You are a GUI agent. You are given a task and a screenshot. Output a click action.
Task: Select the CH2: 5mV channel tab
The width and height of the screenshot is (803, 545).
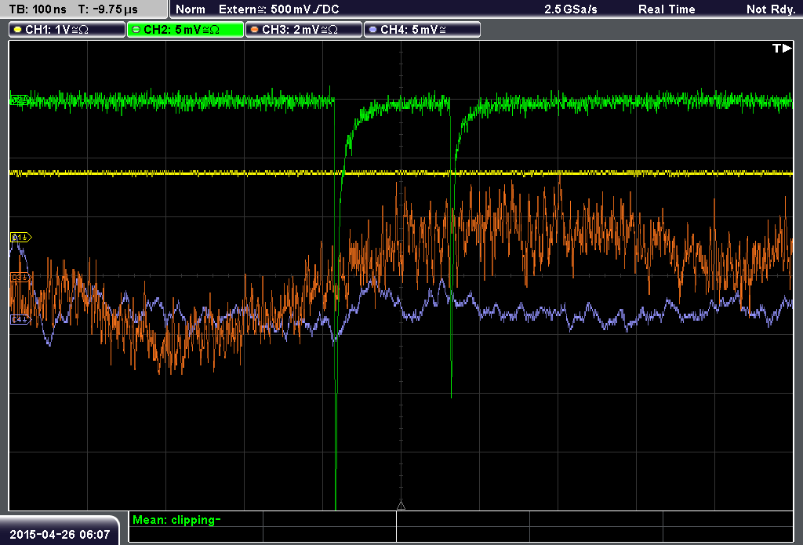click(x=185, y=30)
